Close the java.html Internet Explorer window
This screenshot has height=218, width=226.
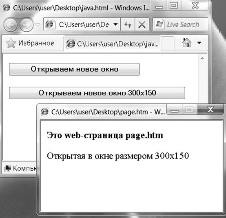coord(195,6)
